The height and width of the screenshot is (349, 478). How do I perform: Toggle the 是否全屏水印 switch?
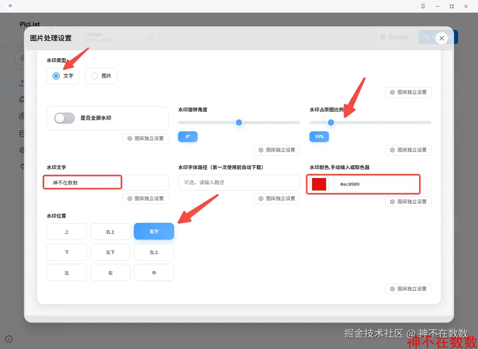[65, 118]
